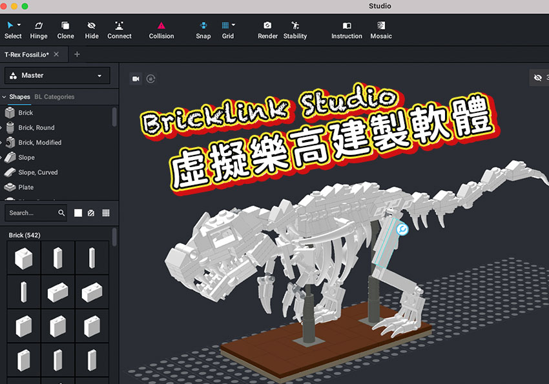Select the Connect tool
This screenshot has height=384, width=549.
click(119, 30)
